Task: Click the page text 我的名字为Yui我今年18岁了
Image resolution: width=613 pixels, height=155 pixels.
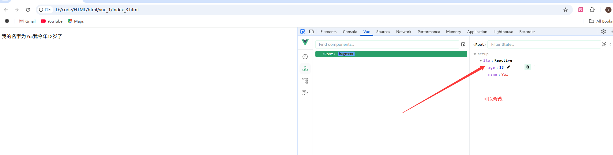Action: 32,36
